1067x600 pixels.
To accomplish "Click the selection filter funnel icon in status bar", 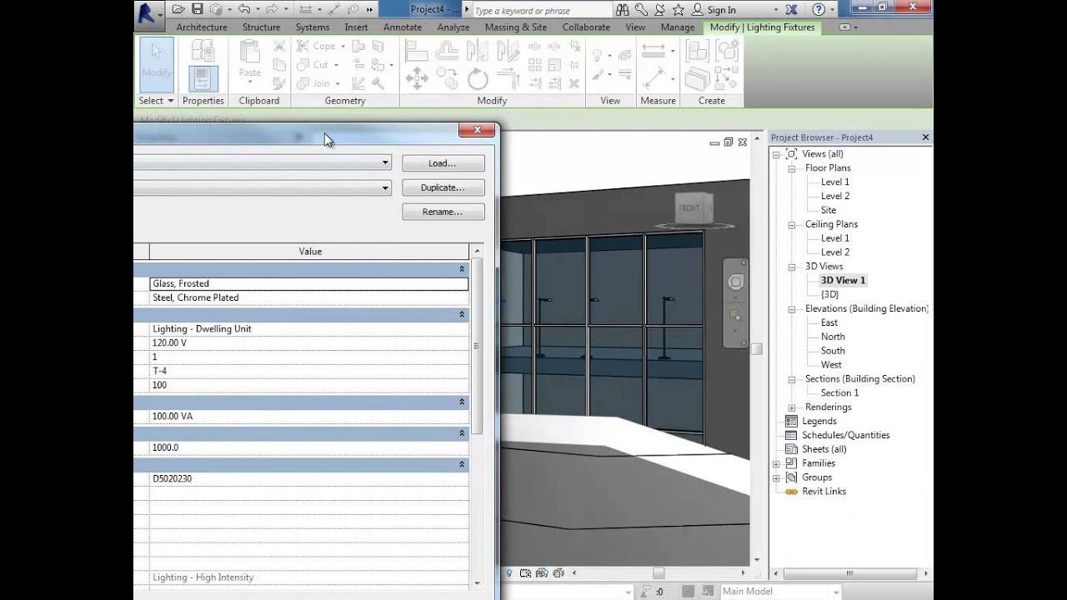I will coord(647,591).
